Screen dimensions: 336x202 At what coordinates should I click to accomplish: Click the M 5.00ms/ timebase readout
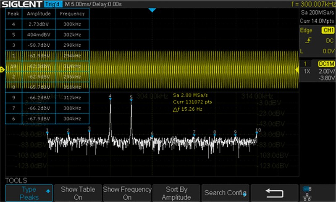point(78,4)
